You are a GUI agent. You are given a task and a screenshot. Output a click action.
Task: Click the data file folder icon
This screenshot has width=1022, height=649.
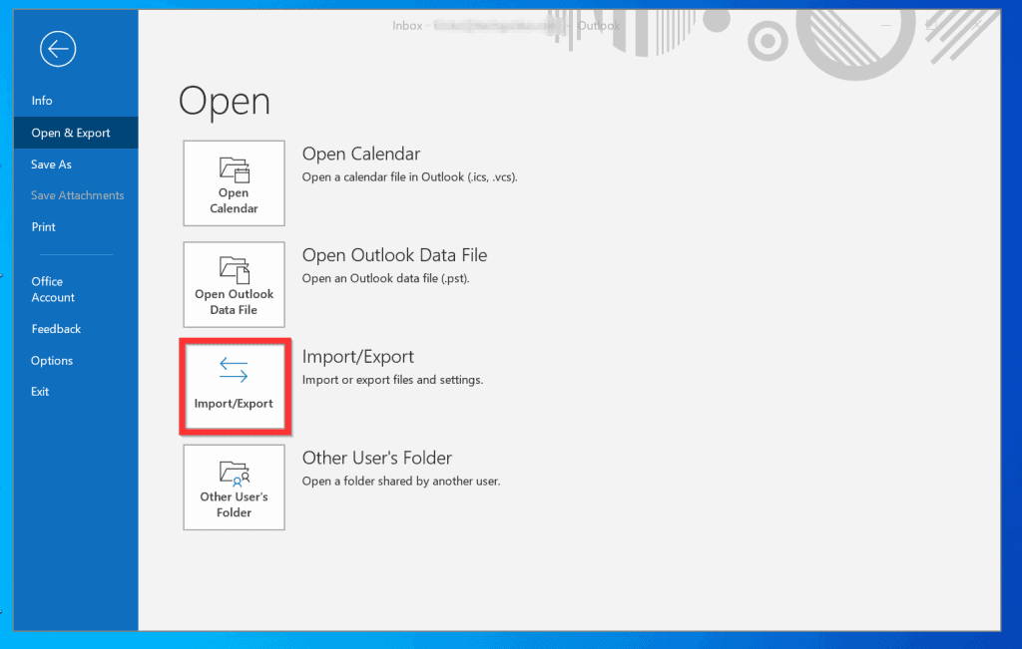(234, 270)
